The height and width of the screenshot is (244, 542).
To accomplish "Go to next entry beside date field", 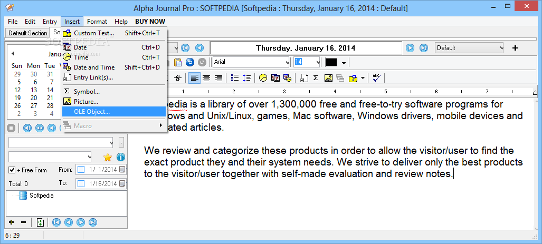I will click(x=410, y=48).
